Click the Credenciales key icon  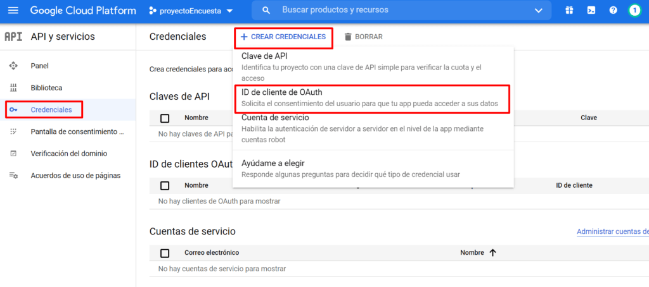pos(13,110)
